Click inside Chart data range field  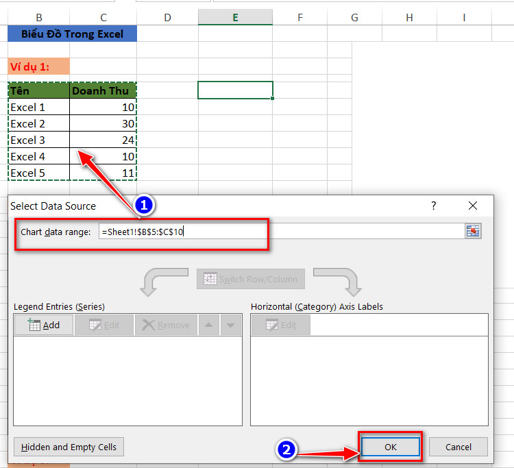281,232
